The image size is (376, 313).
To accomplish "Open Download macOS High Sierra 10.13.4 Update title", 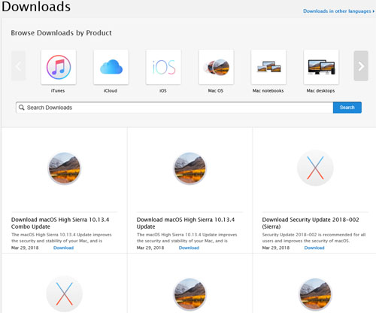I will pyautogui.click(x=186, y=223).
